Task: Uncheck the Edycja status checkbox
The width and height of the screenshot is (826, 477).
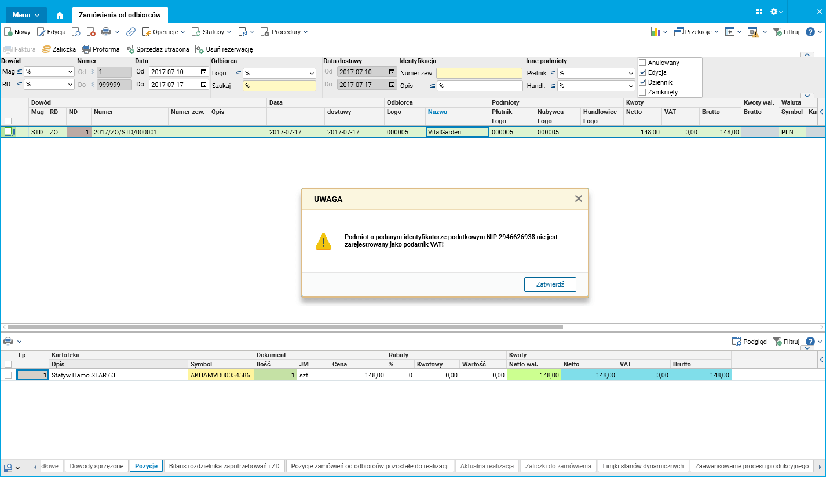Action: point(642,72)
